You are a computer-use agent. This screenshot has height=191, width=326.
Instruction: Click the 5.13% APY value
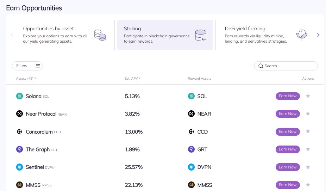click(132, 96)
